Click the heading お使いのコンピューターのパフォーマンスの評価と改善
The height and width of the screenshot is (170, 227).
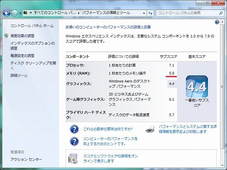click(x=108, y=27)
